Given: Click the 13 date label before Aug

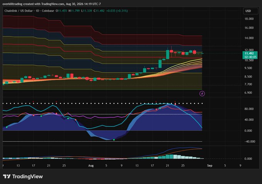Looking at the screenshot, I should coord(18,166).
